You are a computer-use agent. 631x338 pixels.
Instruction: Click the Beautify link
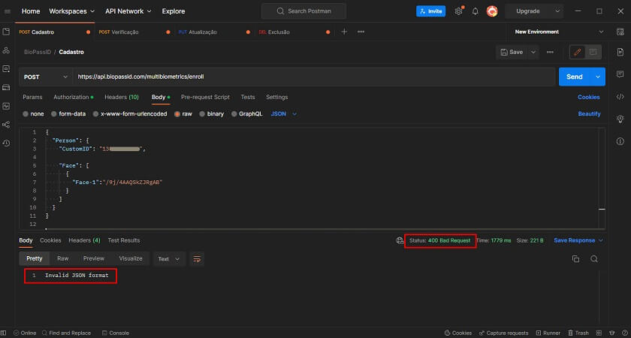(589, 114)
